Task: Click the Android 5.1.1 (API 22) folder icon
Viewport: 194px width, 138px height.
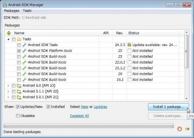Action: point(19,92)
